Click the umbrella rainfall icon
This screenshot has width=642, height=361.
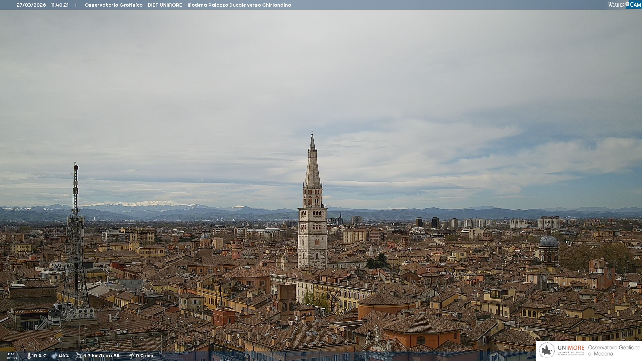tap(131, 356)
